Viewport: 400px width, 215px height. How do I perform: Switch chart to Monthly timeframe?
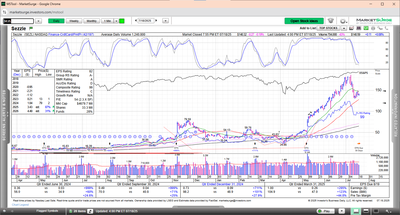92,21
